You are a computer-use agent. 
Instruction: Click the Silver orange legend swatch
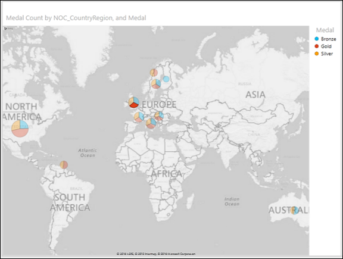317,54
